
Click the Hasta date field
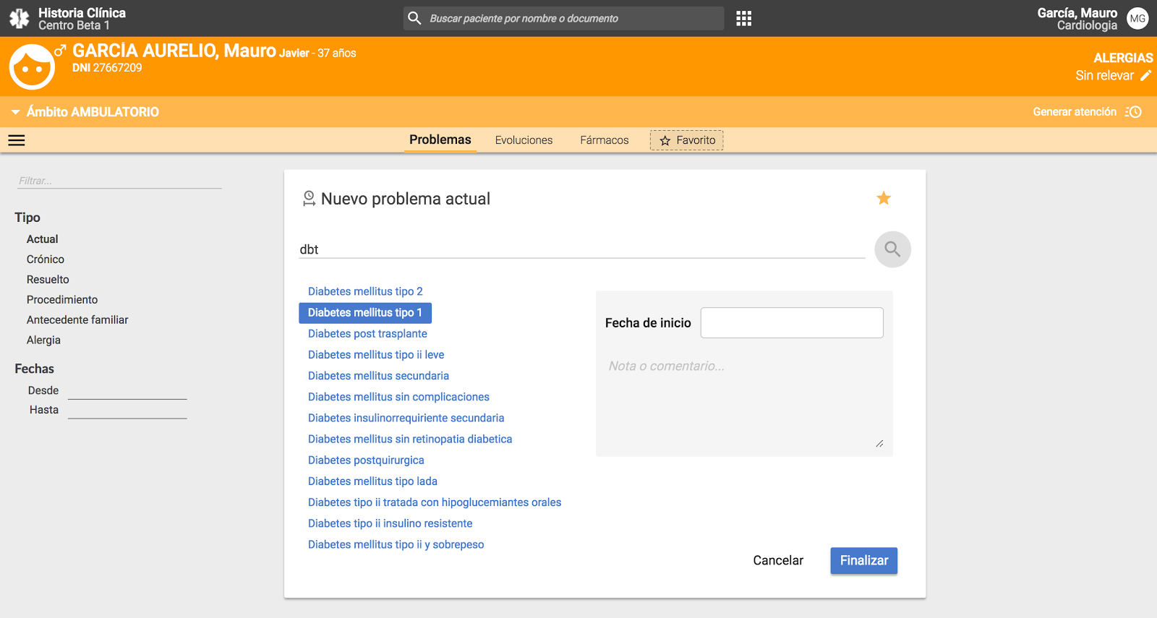tap(127, 411)
